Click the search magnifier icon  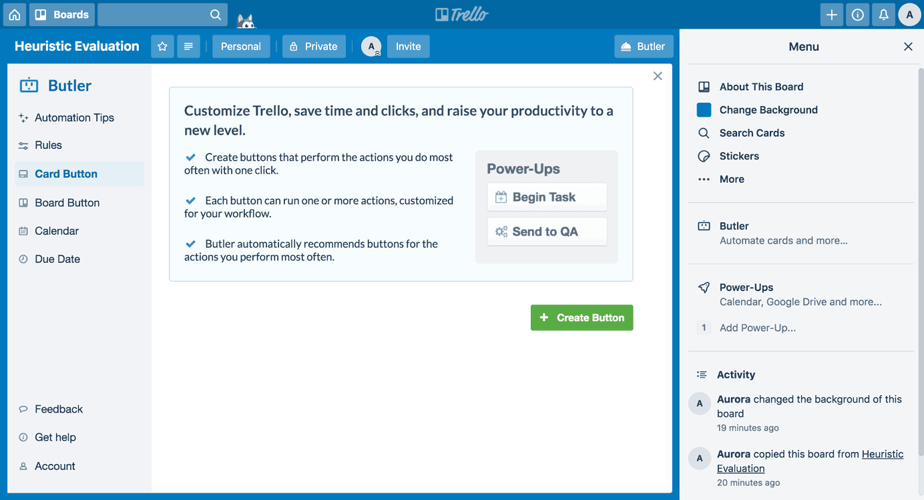click(215, 15)
